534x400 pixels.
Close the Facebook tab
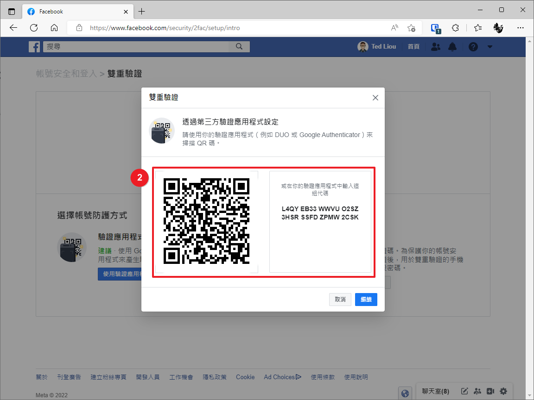coord(126,12)
